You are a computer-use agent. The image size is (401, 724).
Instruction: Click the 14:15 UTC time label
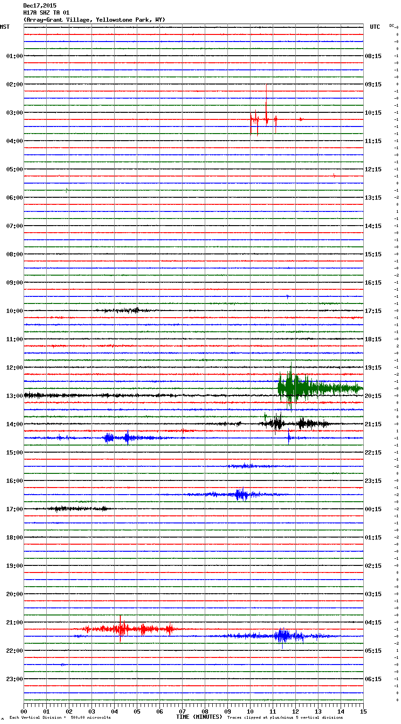pos(373,226)
